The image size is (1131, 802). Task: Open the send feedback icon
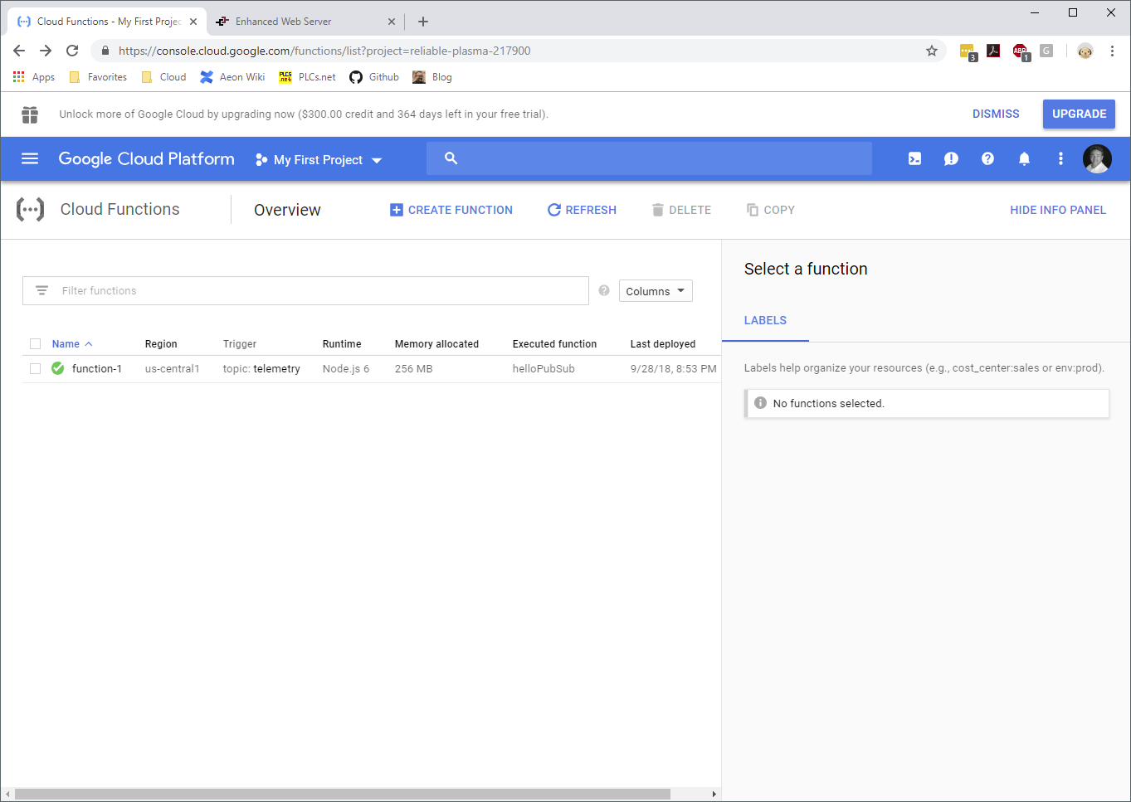click(x=951, y=158)
